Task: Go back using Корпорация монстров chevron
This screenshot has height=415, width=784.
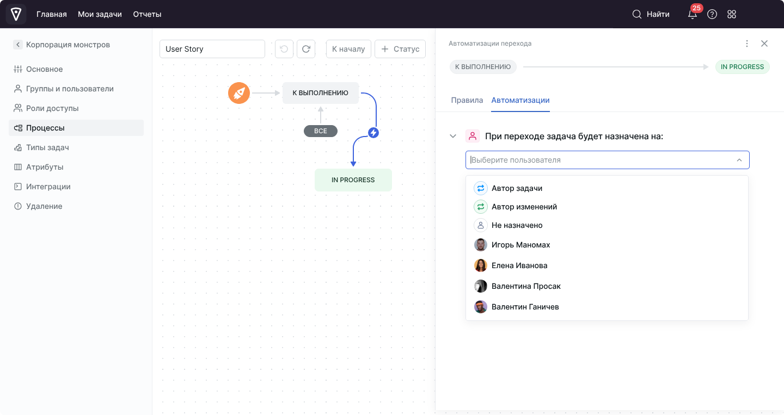Action: tap(18, 45)
